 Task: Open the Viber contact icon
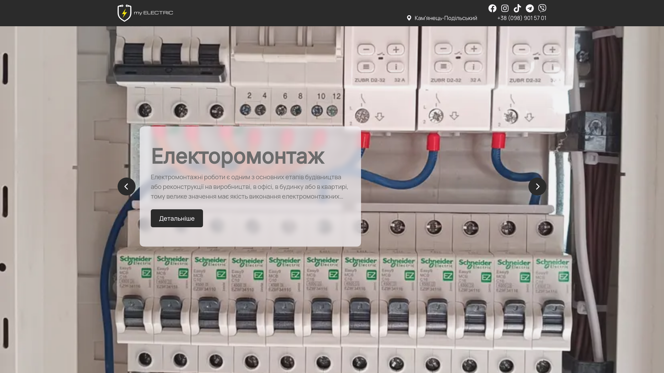[542, 8]
